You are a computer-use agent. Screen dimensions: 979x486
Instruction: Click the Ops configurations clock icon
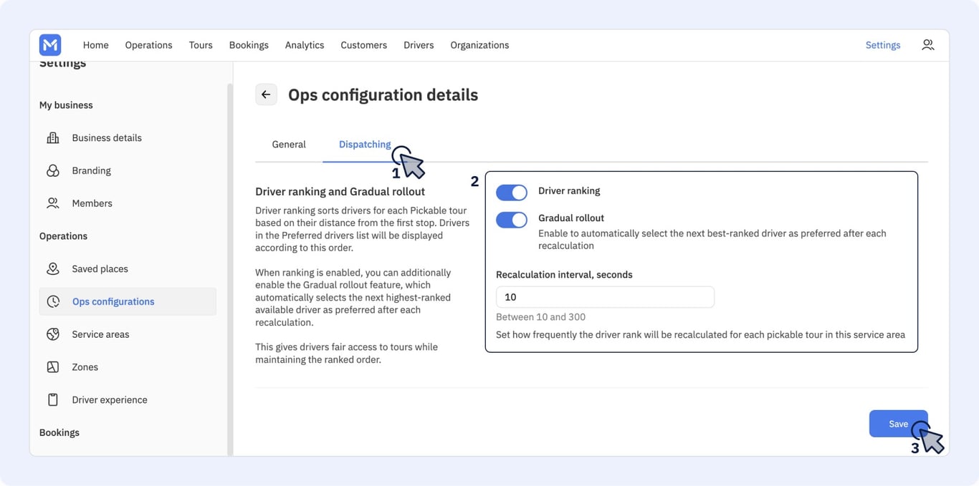pos(53,301)
